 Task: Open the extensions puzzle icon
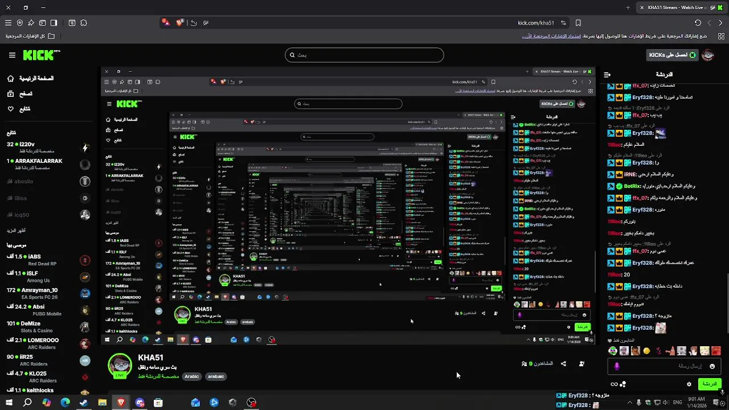click(x=84, y=23)
